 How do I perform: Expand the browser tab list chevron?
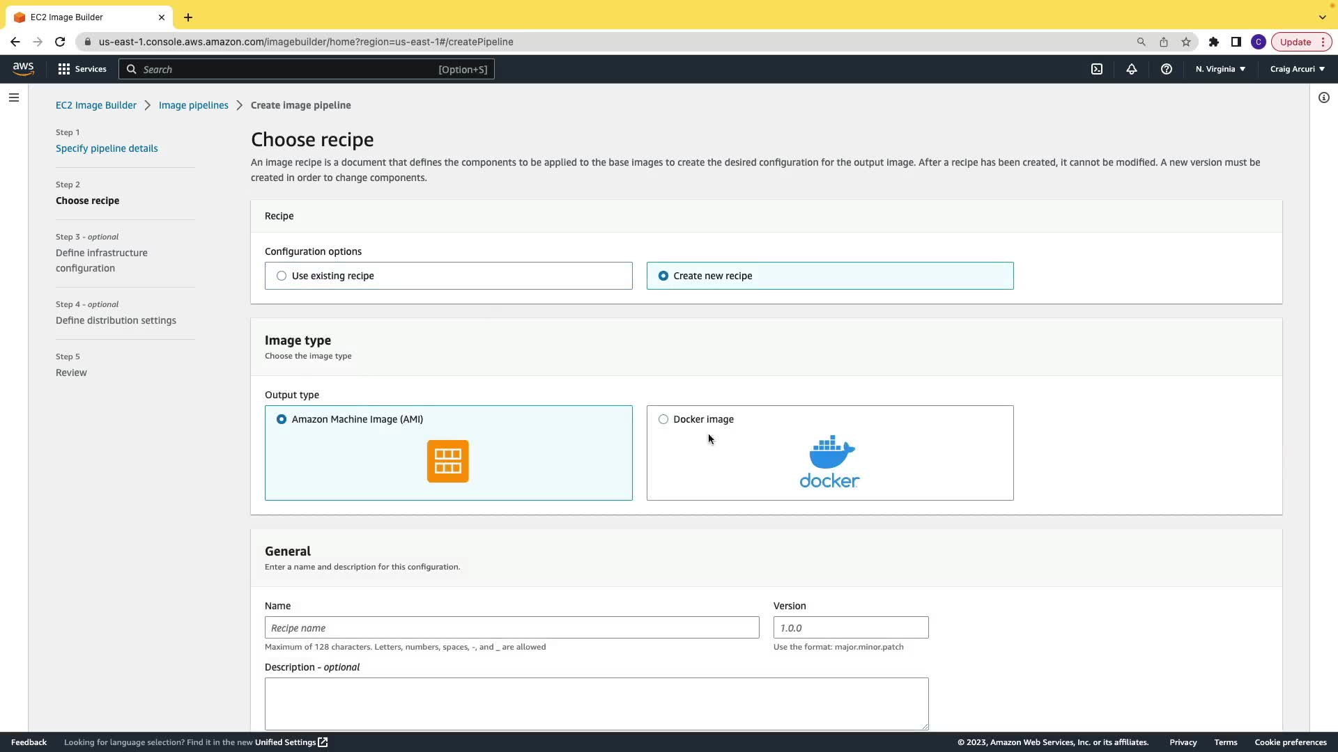pyautogui.click(x=1322, y=17)
